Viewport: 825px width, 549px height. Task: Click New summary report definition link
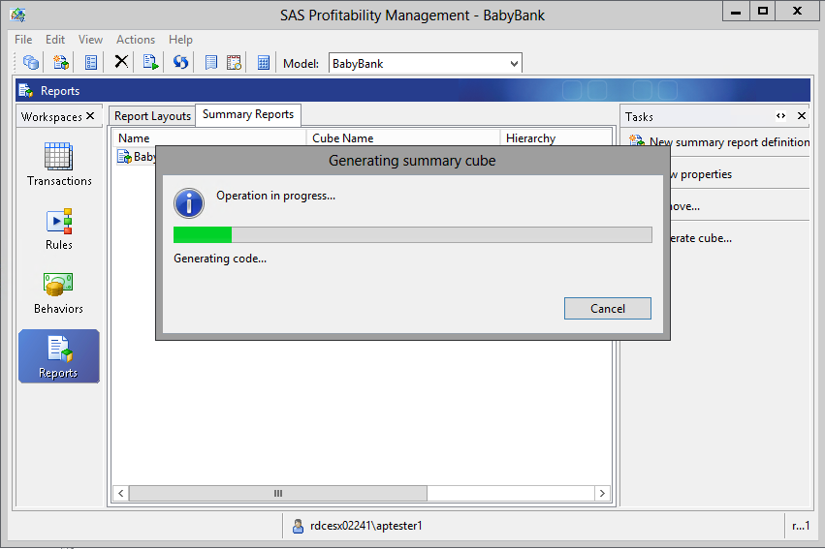coord(729,142)
